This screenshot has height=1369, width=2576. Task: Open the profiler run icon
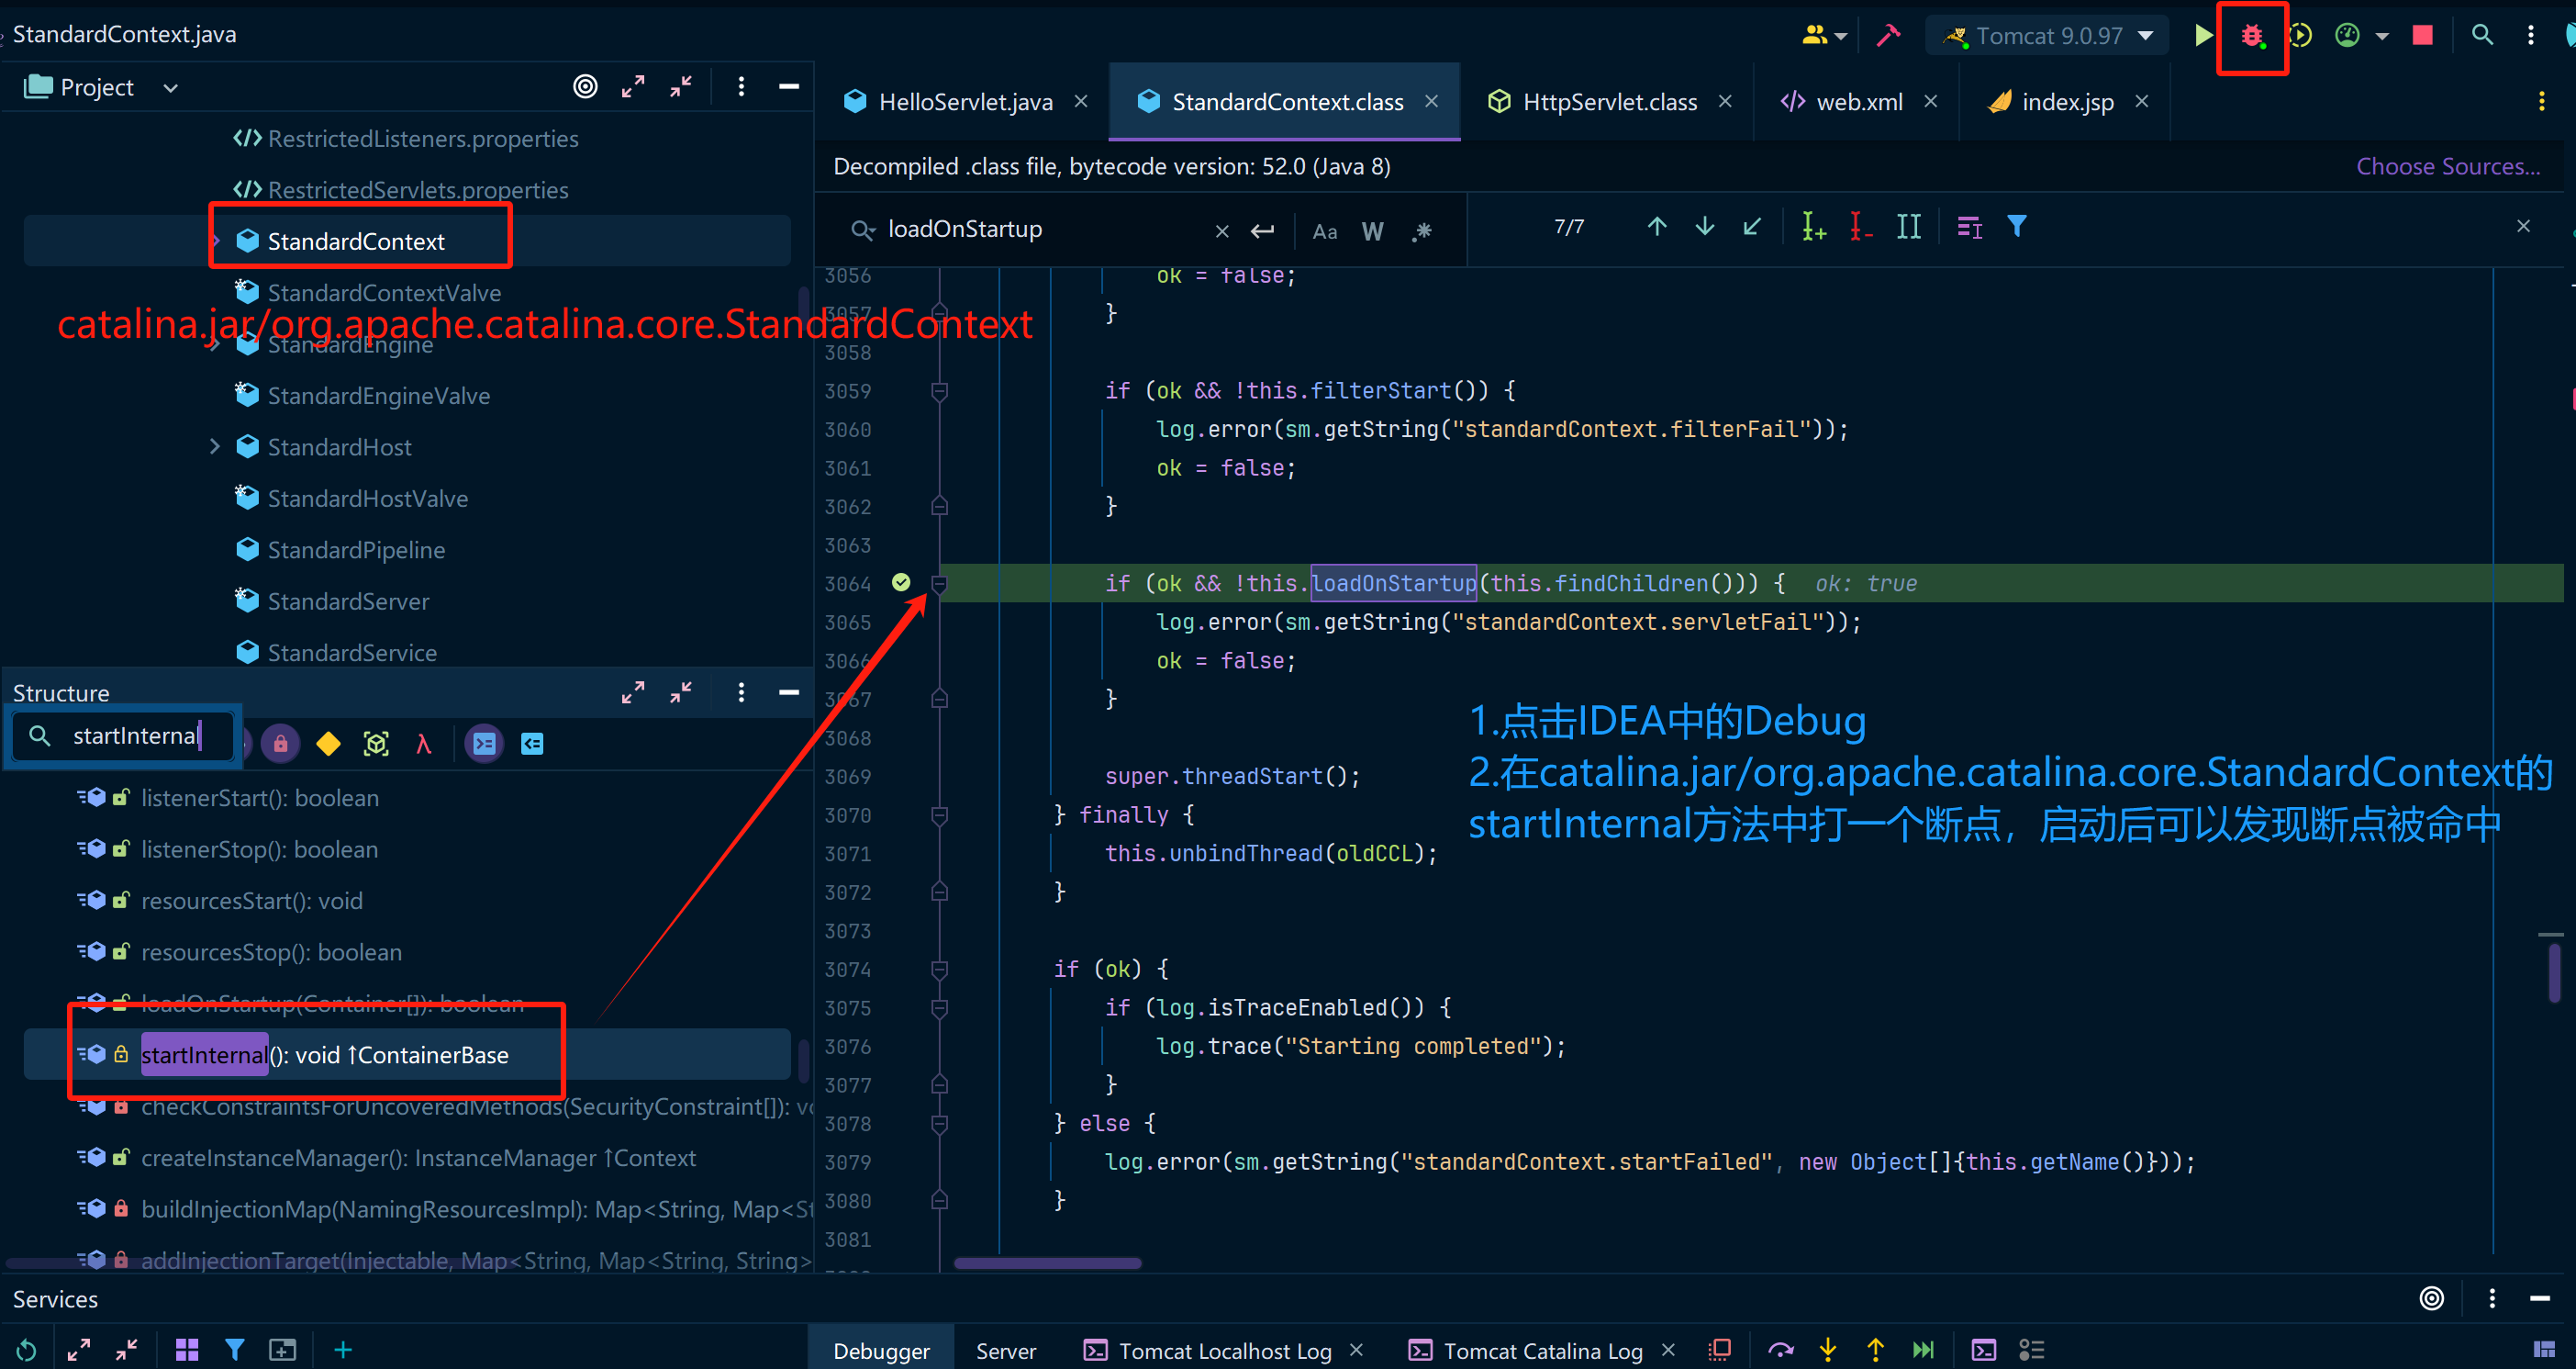[2347, 36]
